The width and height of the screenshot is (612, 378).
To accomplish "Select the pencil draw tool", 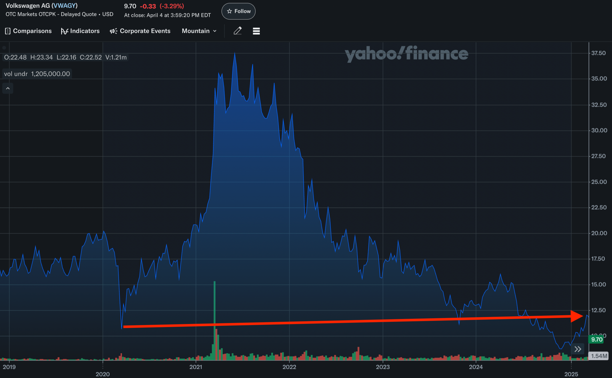I will point(238,31).
